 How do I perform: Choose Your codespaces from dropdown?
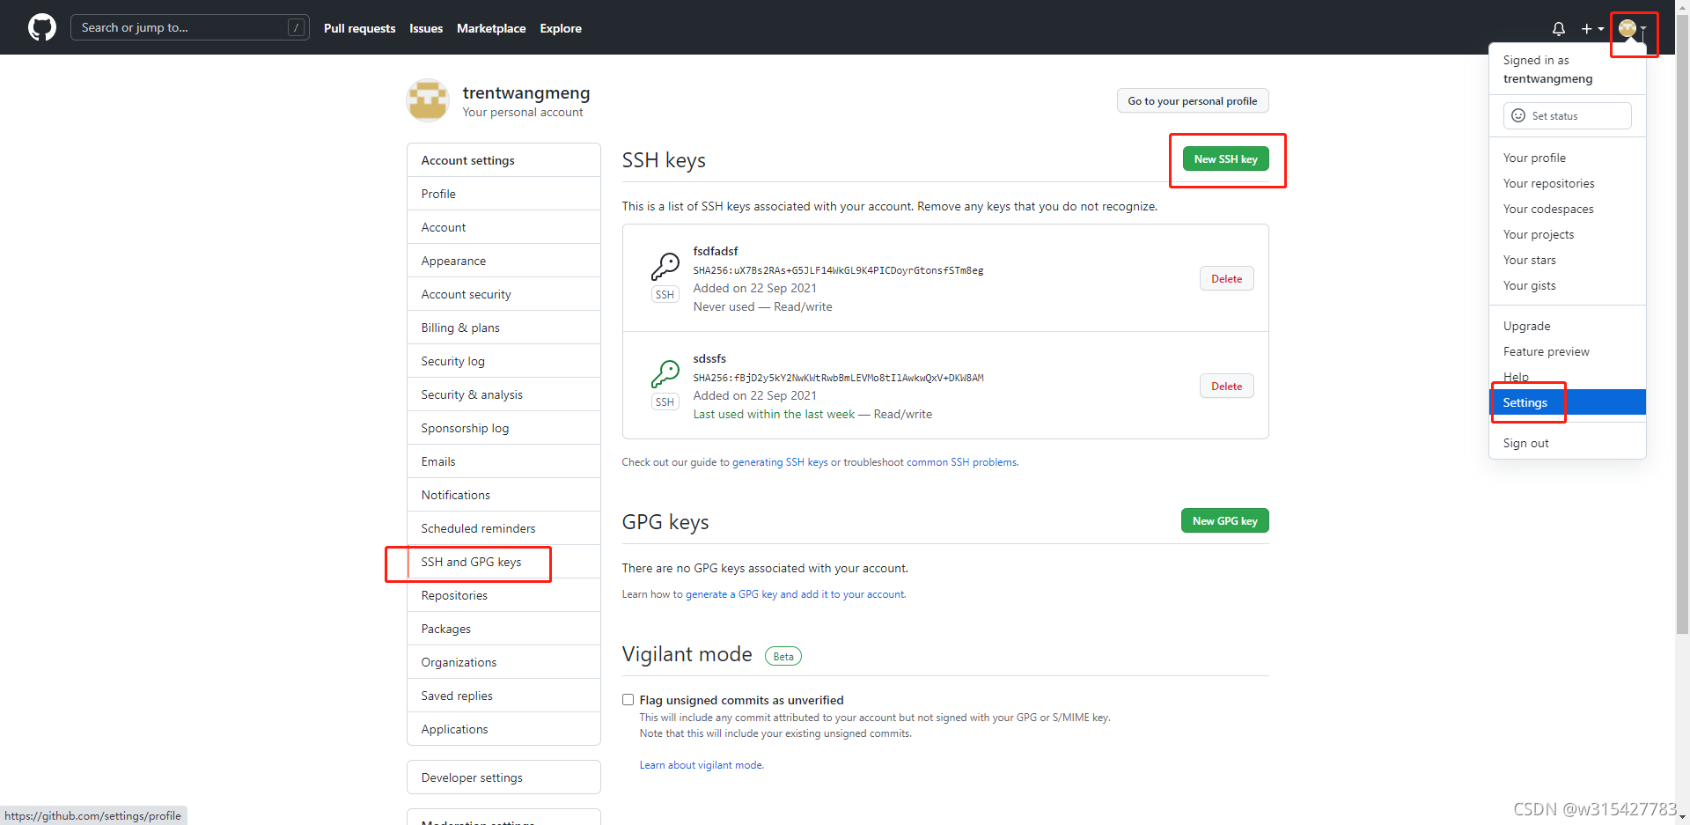coord(1567,209)
